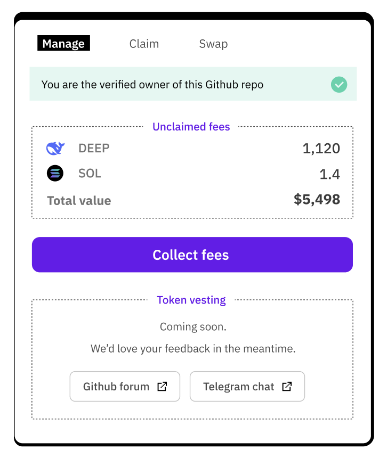This screenshot has height=458, width=387.
Task: Click the external-link icon on Telegram chat
Action: pos(287,387)
